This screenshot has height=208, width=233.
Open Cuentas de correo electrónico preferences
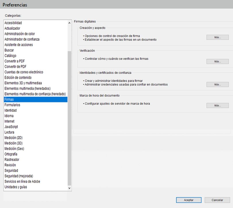tap(26, 72)
